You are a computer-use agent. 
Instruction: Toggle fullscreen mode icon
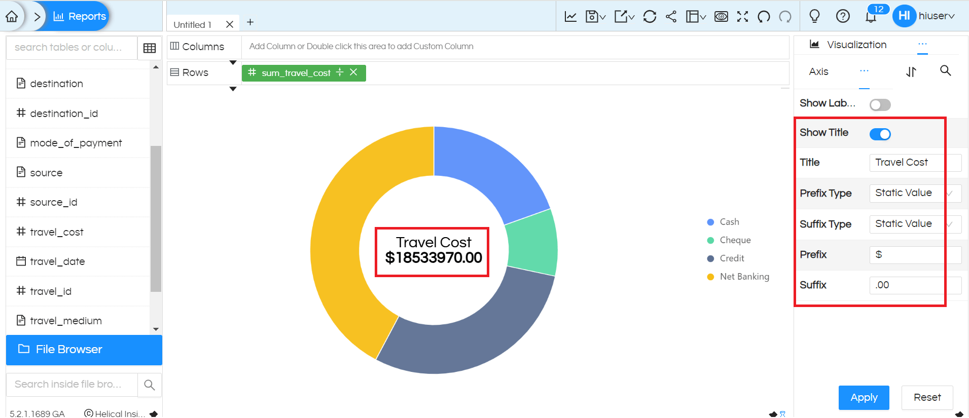(742, 17)
